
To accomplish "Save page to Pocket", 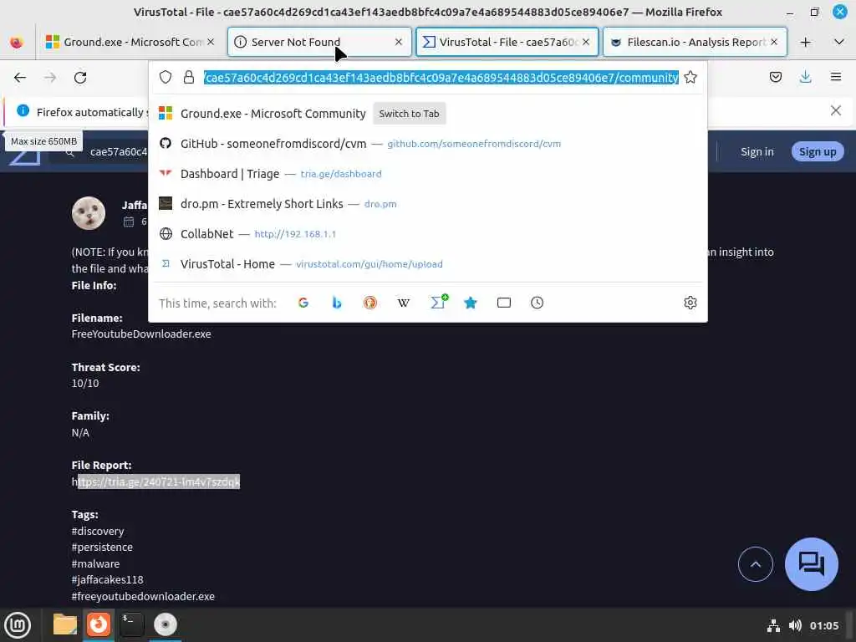I will point(776,77).
